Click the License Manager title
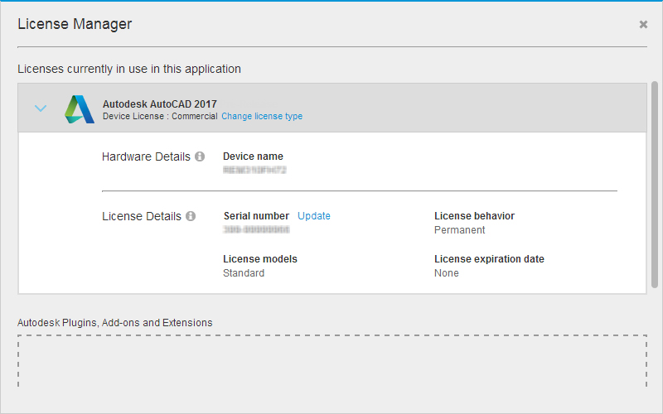Image resolution: width=663 pixels, height=414 pixels. [x=75, y=24]
